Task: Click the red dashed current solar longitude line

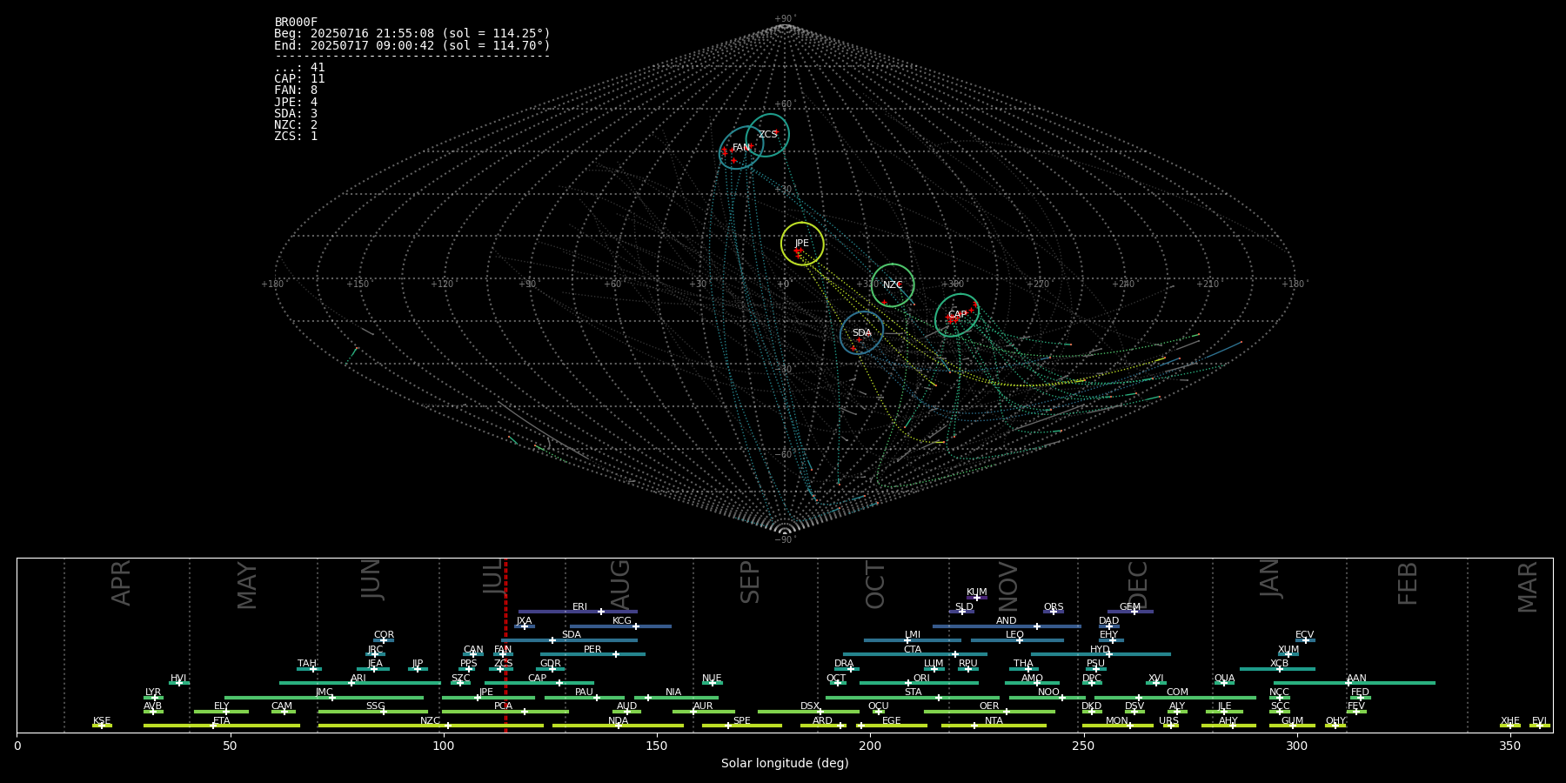Action: coord(505,645)
